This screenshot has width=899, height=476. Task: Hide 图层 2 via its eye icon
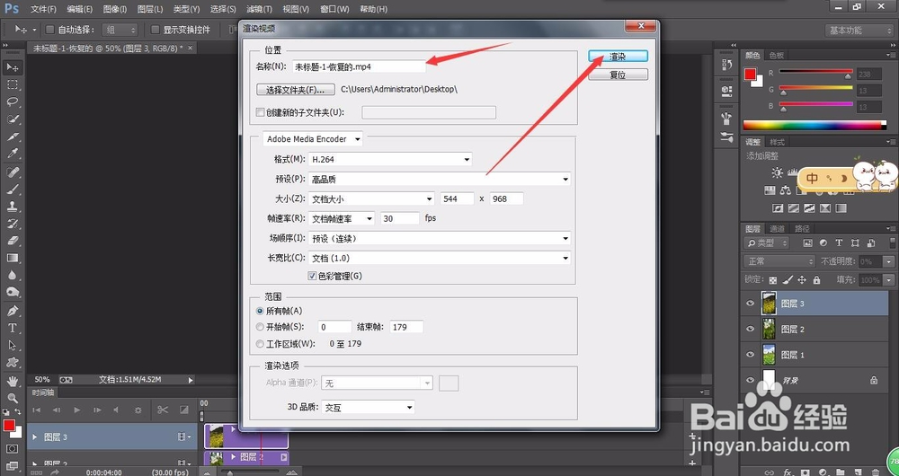click(751, 329)
